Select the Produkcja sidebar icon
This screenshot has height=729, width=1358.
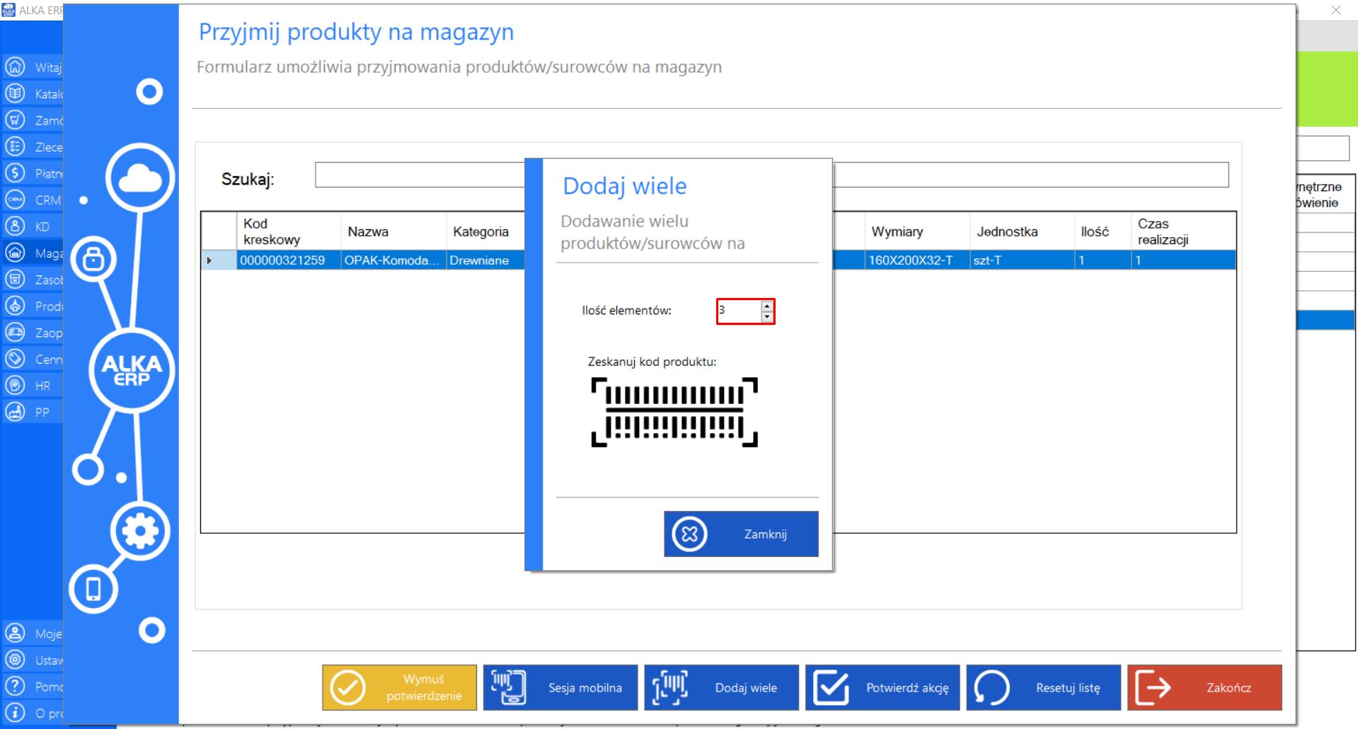[x=15, y=306]
